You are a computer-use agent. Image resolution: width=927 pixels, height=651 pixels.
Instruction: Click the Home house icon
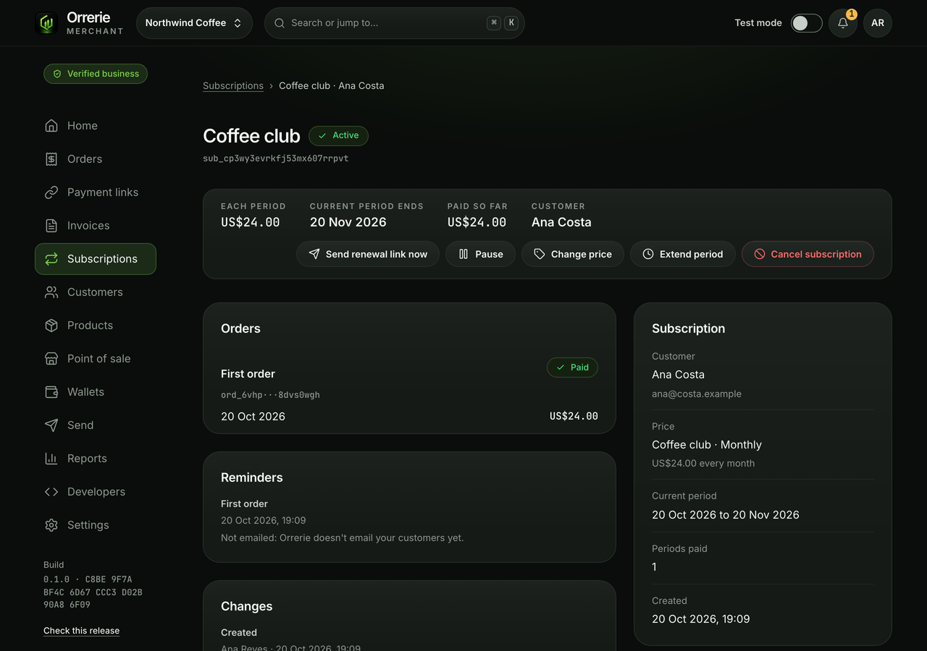point(51,126)
